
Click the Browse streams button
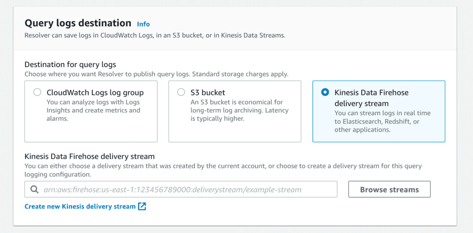389,189
